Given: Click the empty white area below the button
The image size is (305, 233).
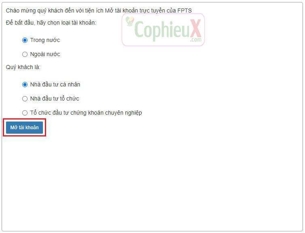Looking at the screenshot, I should [x=152, y=182].
